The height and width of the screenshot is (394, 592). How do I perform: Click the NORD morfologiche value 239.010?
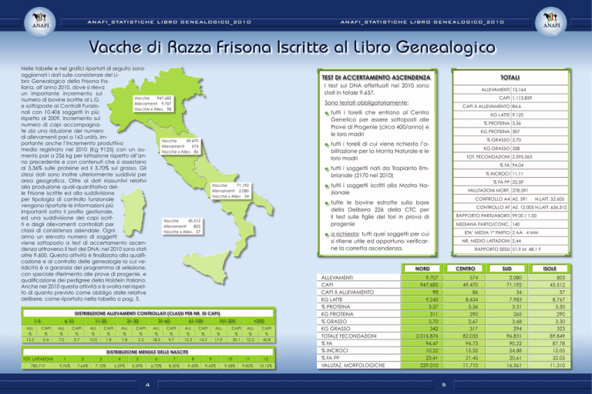pyautogui.click(x=429, y=365)
